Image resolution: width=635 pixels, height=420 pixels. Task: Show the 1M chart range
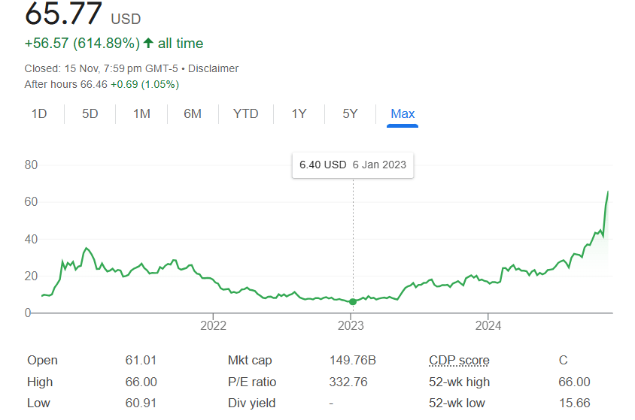pos(141,114)
